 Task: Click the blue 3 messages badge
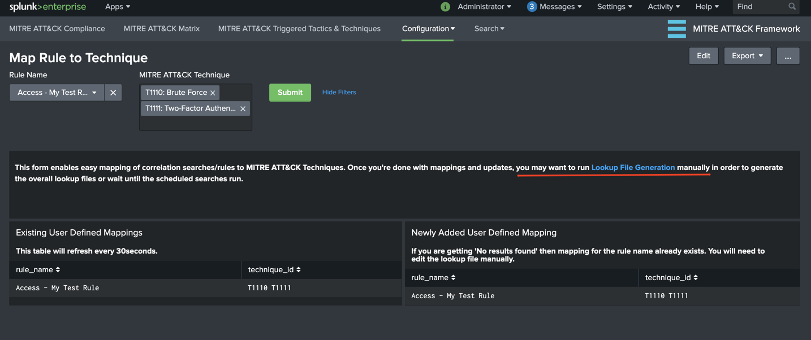click(532, 7)
